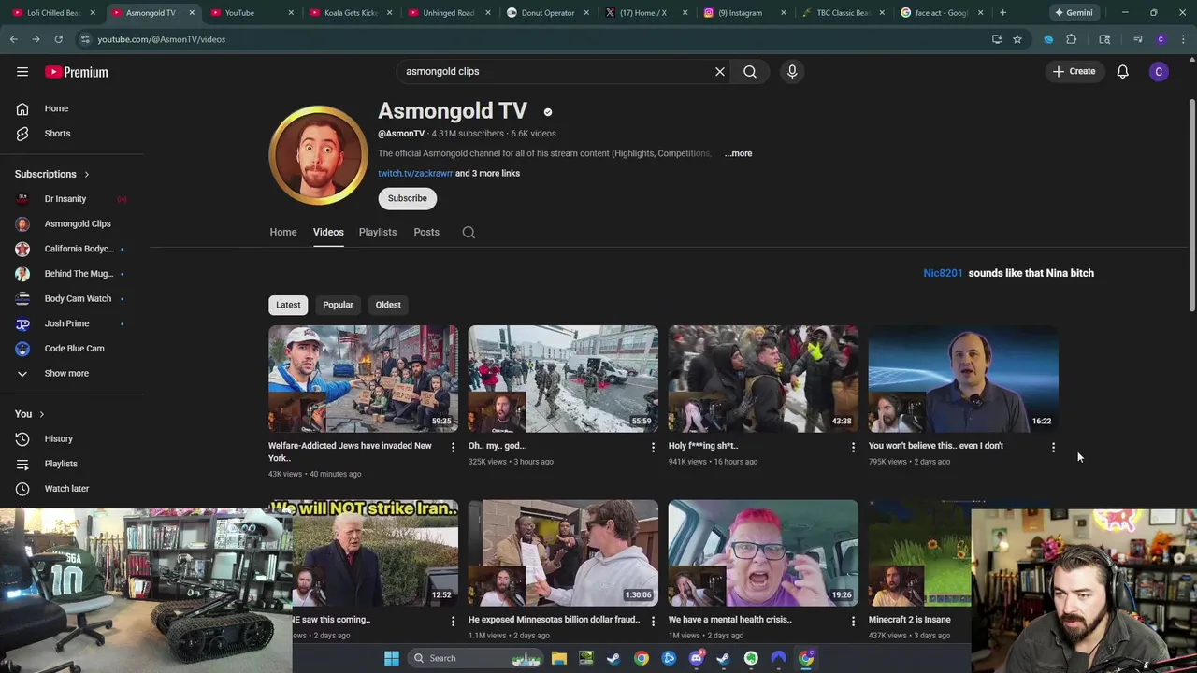Open the notifications bell
Viewport: 1197px width, 673px height.
coord(1122,72)
